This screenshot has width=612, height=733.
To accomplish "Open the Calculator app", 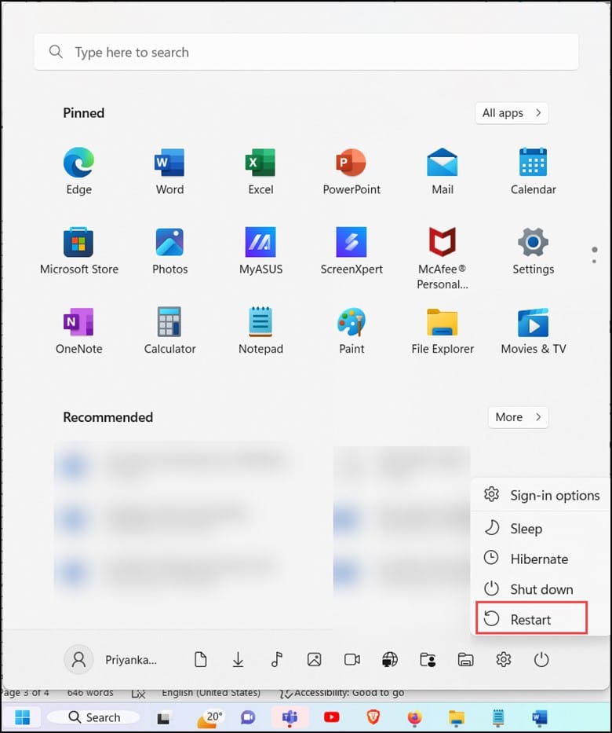I will (x=169, y=331).
